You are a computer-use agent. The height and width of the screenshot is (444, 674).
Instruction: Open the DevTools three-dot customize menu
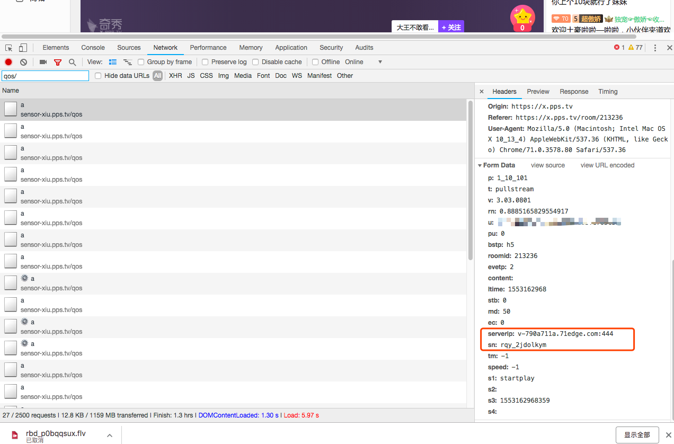655,47
